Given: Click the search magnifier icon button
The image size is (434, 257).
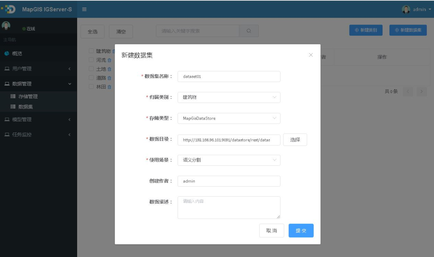Looking at the screenshot, I should pyautogui.click(x=249, y=31).
